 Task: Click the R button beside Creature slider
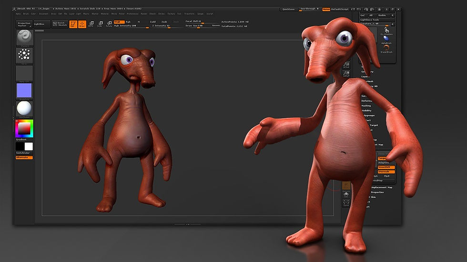pos(392,24)
